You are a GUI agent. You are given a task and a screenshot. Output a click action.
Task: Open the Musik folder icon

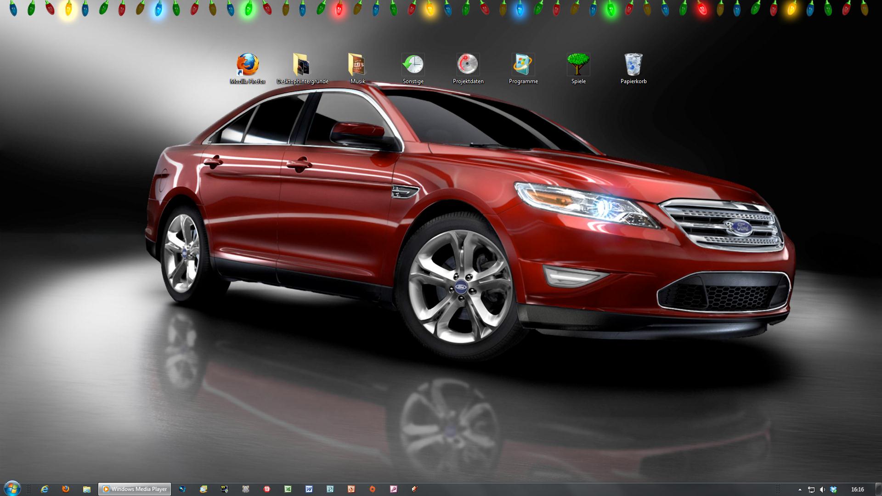(357, 68)
